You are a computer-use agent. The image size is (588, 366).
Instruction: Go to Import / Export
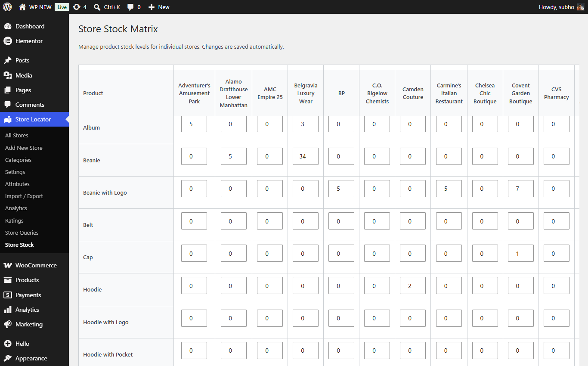(x=24, y=196)
